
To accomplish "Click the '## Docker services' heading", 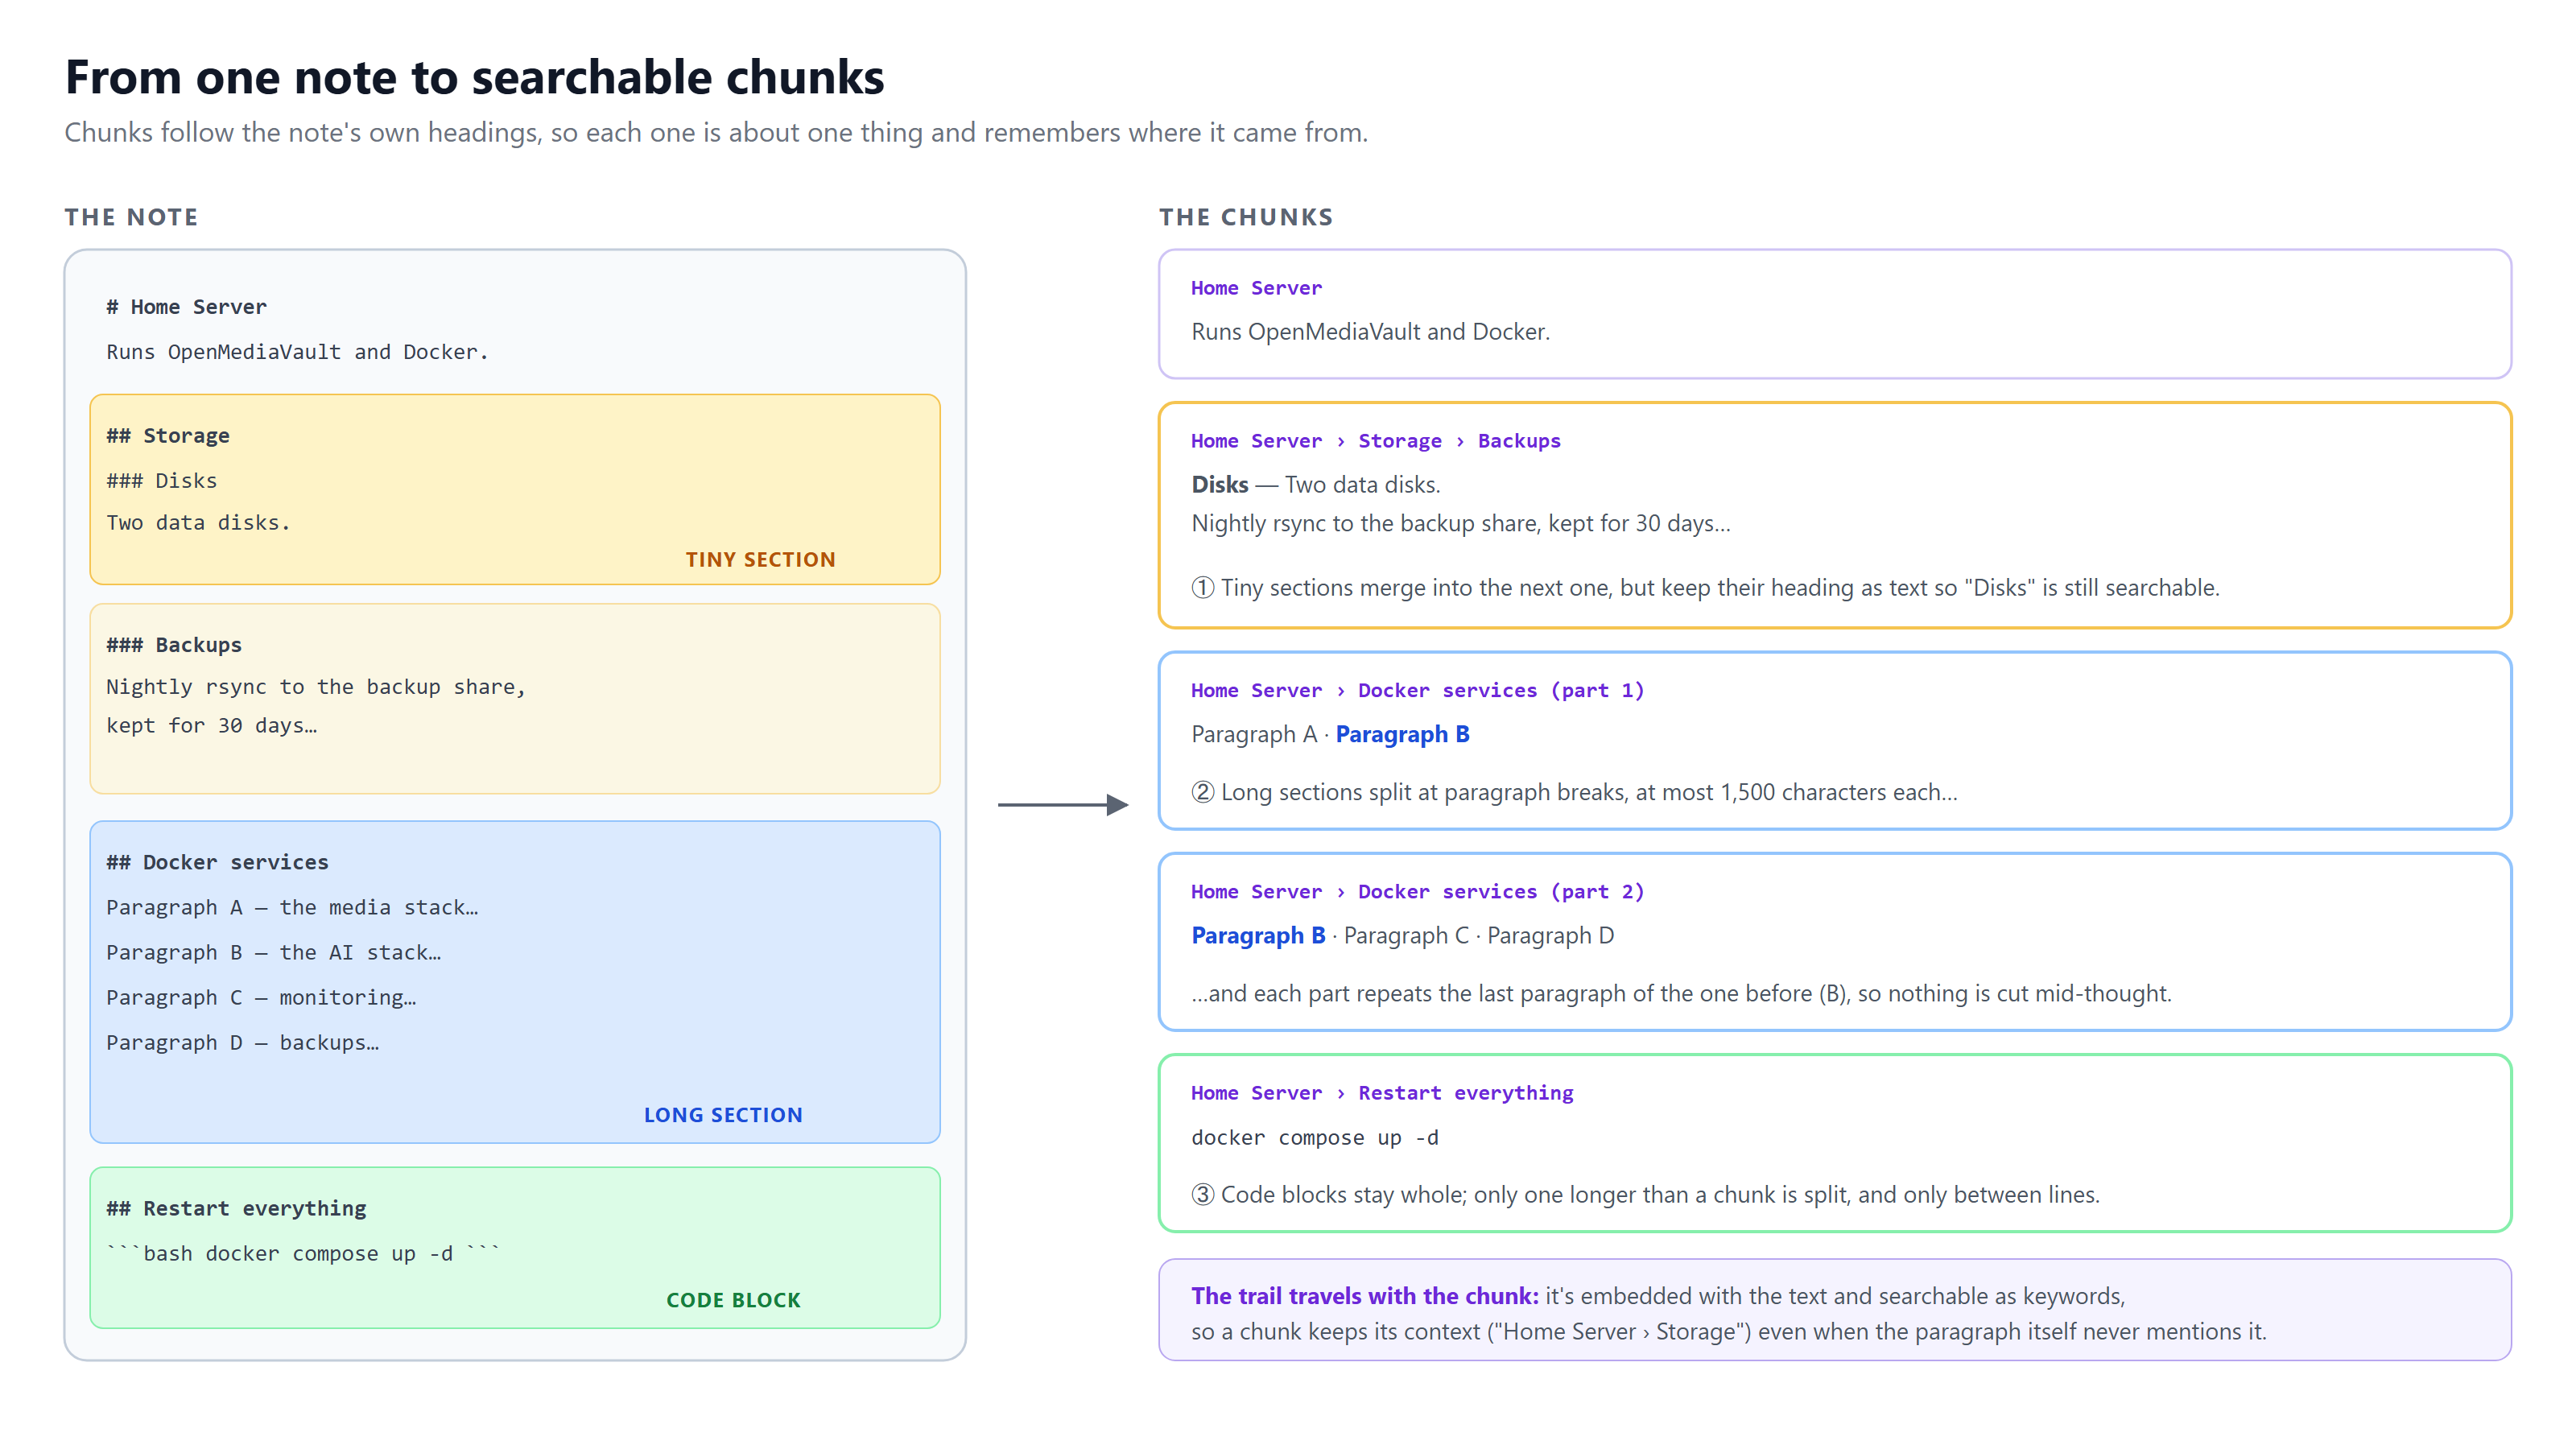I will click(217, 862).
